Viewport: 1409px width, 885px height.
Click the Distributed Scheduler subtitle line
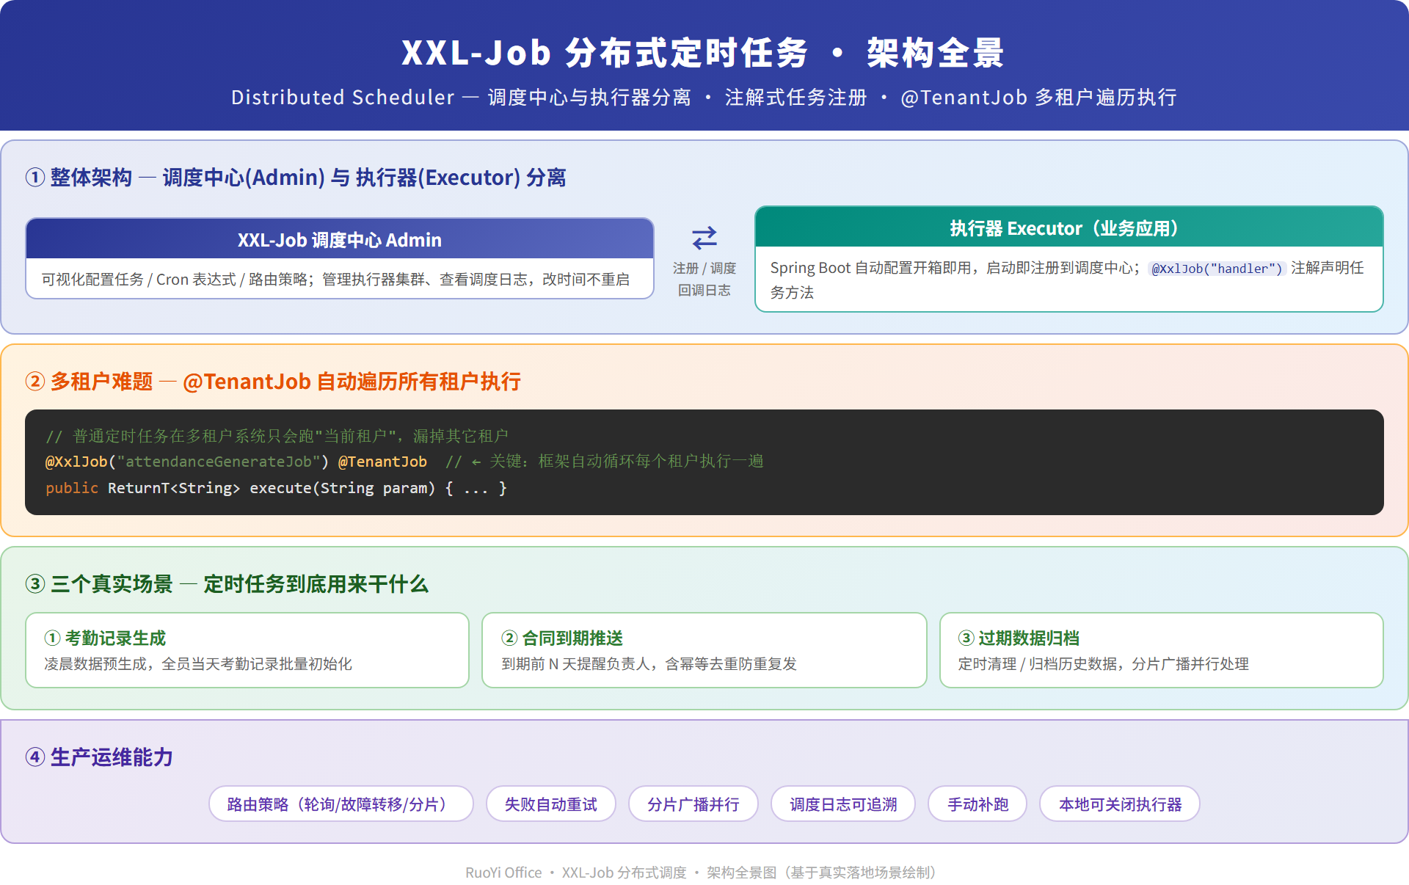(x=704, y=98)
